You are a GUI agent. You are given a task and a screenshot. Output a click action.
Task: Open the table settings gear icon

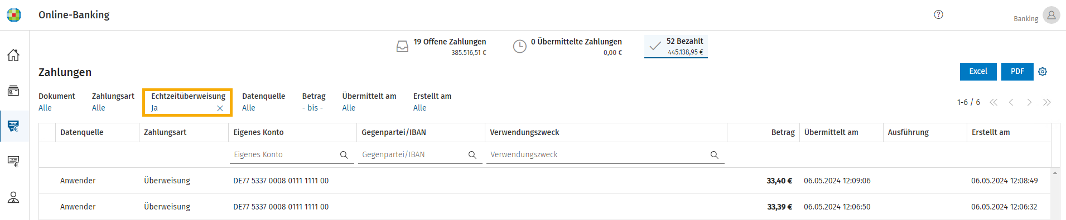(x=1043, y=72)
